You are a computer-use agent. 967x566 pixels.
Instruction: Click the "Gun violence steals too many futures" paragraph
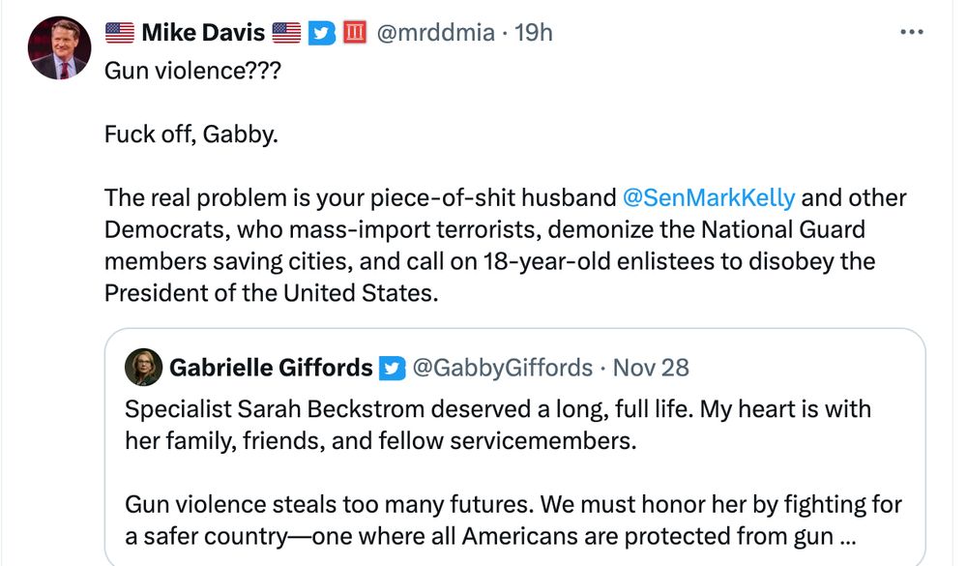(513, 521)
